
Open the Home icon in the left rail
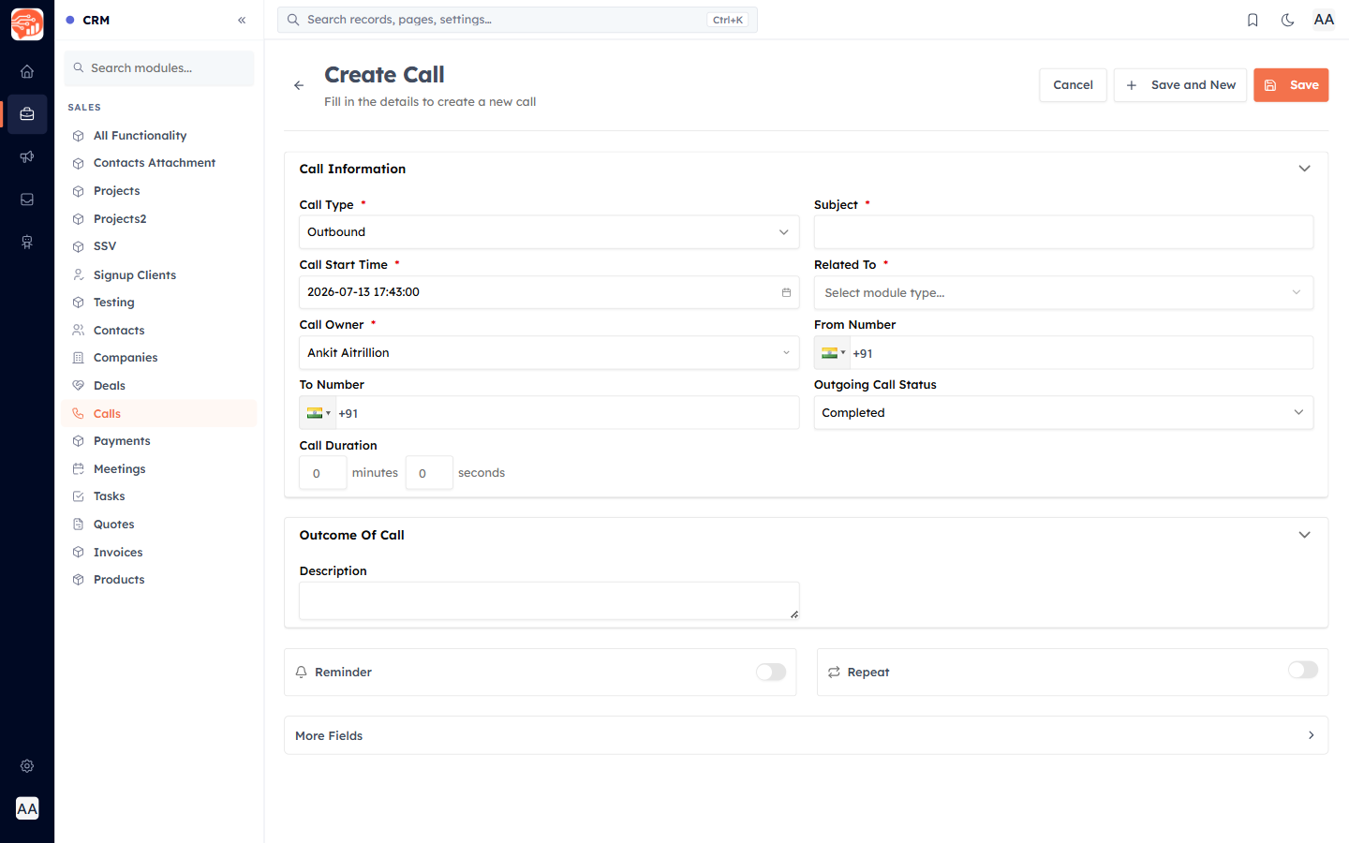click(x=27, y=71)
